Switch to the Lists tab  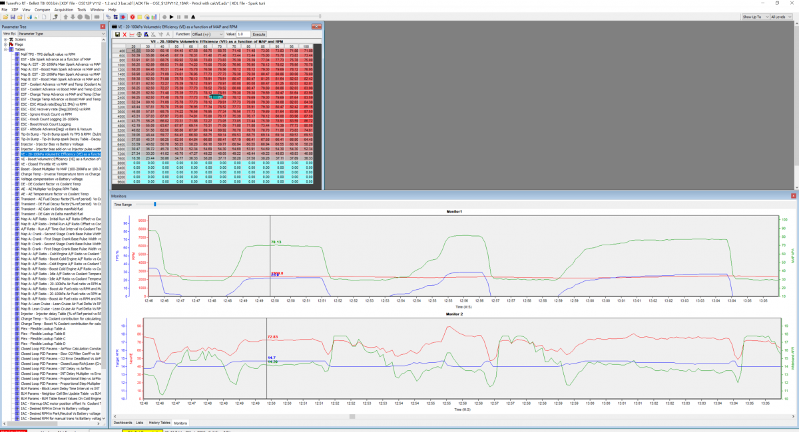click(x=139, y=423)
